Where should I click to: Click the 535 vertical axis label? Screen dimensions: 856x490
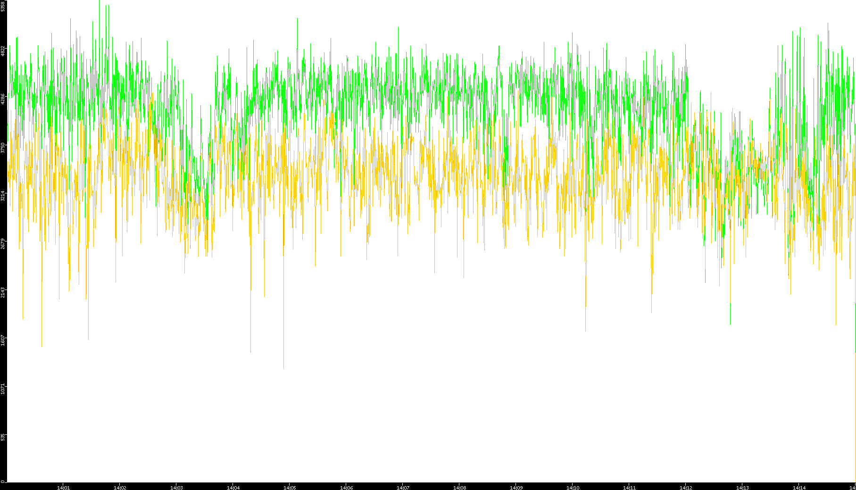[x=3, y=437]
